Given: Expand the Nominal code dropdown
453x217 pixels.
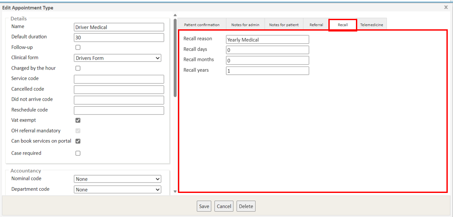Looking at the screenshot, I should coord(117,179).
